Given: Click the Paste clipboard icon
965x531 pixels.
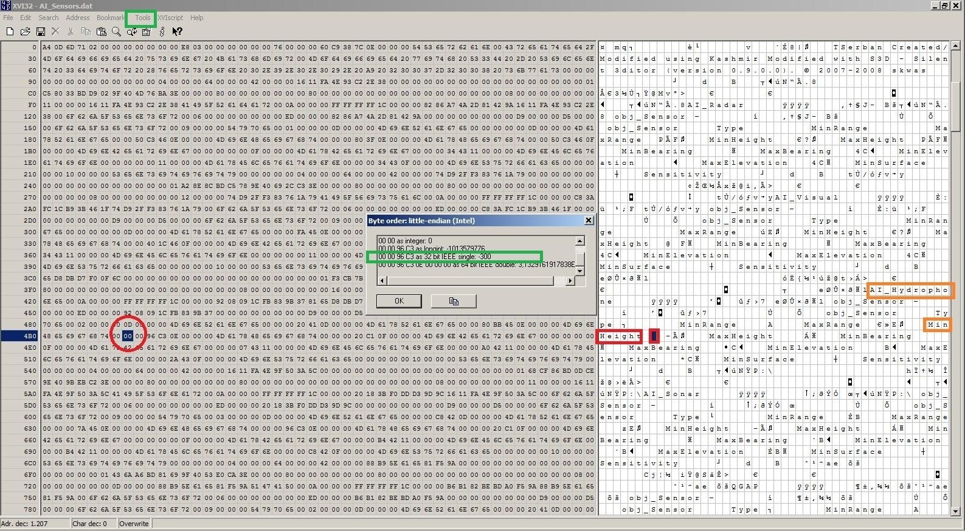Looking at the screenshot, I should pos(101,32).
